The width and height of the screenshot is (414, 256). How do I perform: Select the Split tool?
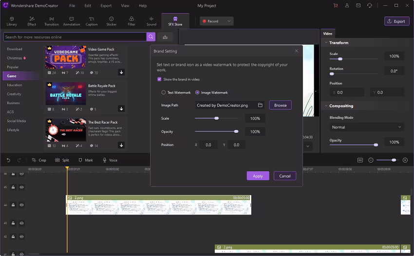[62, 160]
